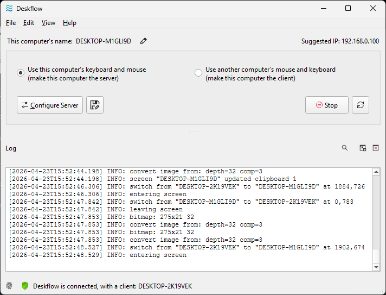The image size is (386, 295).
Task: Open the View menu
Action: pyautogui.click(x=48, y=23)
